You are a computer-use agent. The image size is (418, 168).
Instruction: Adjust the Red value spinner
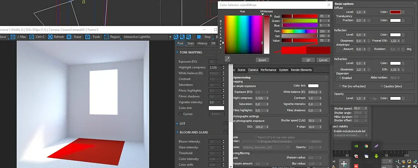[x=329, y=16]
